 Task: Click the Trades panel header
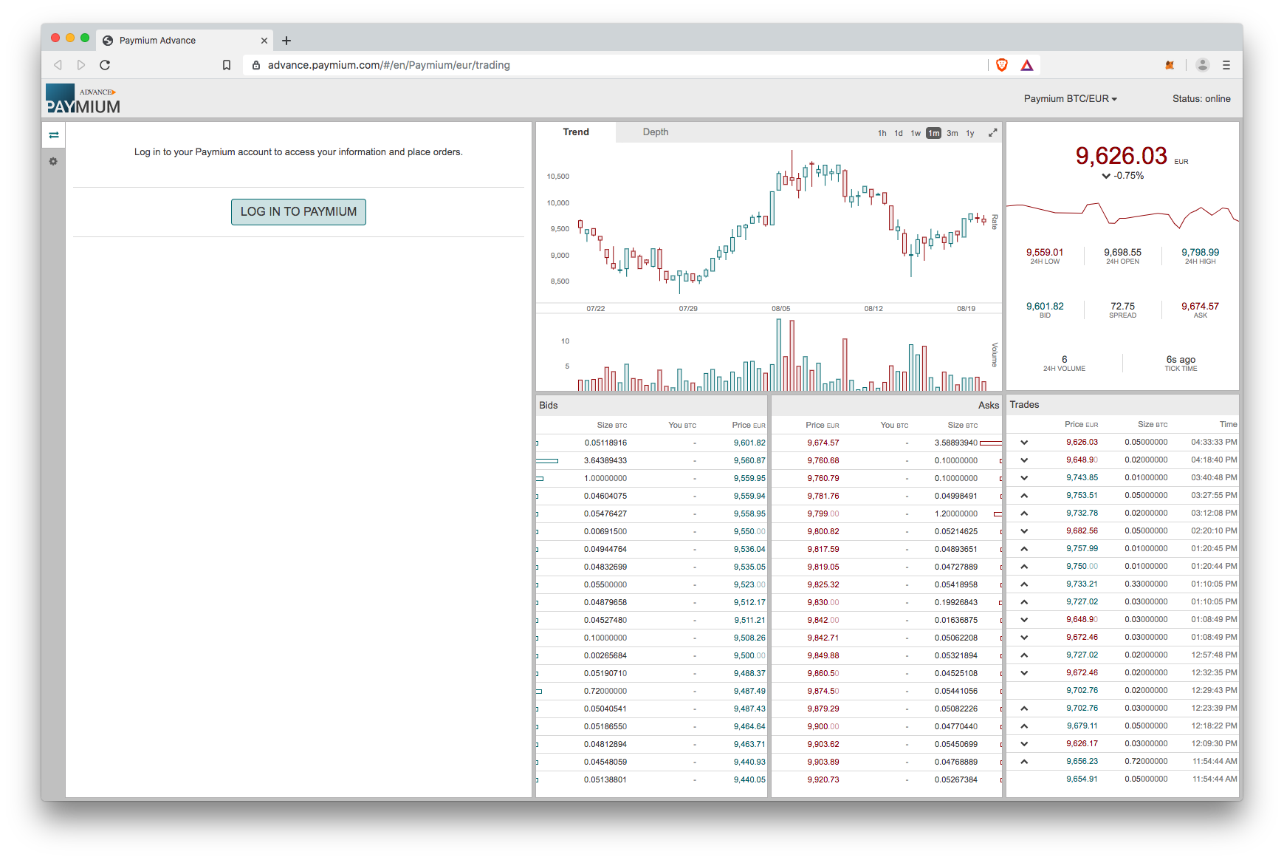(1122, 405)
